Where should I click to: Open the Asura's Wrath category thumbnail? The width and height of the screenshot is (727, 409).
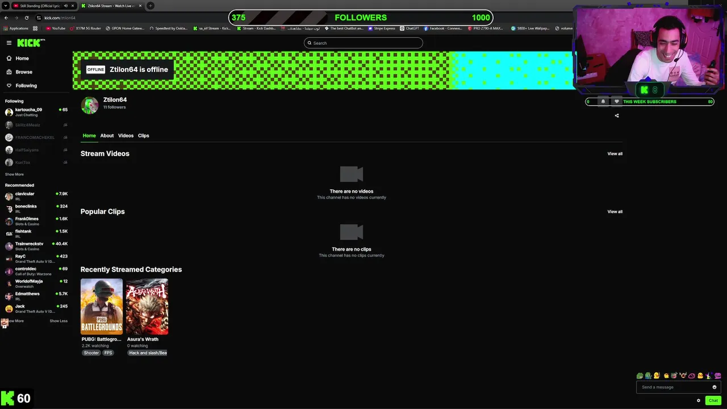pos(147,306)
